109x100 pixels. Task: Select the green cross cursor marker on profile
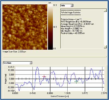click(76, 82)
